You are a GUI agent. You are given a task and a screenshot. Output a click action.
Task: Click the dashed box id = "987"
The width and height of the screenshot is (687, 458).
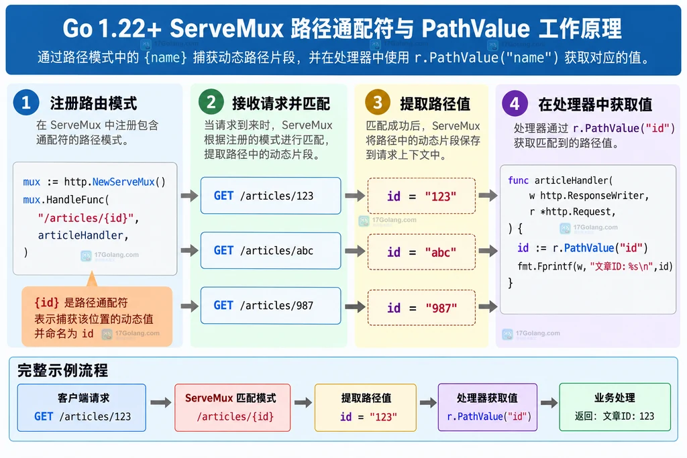point(421,308)
